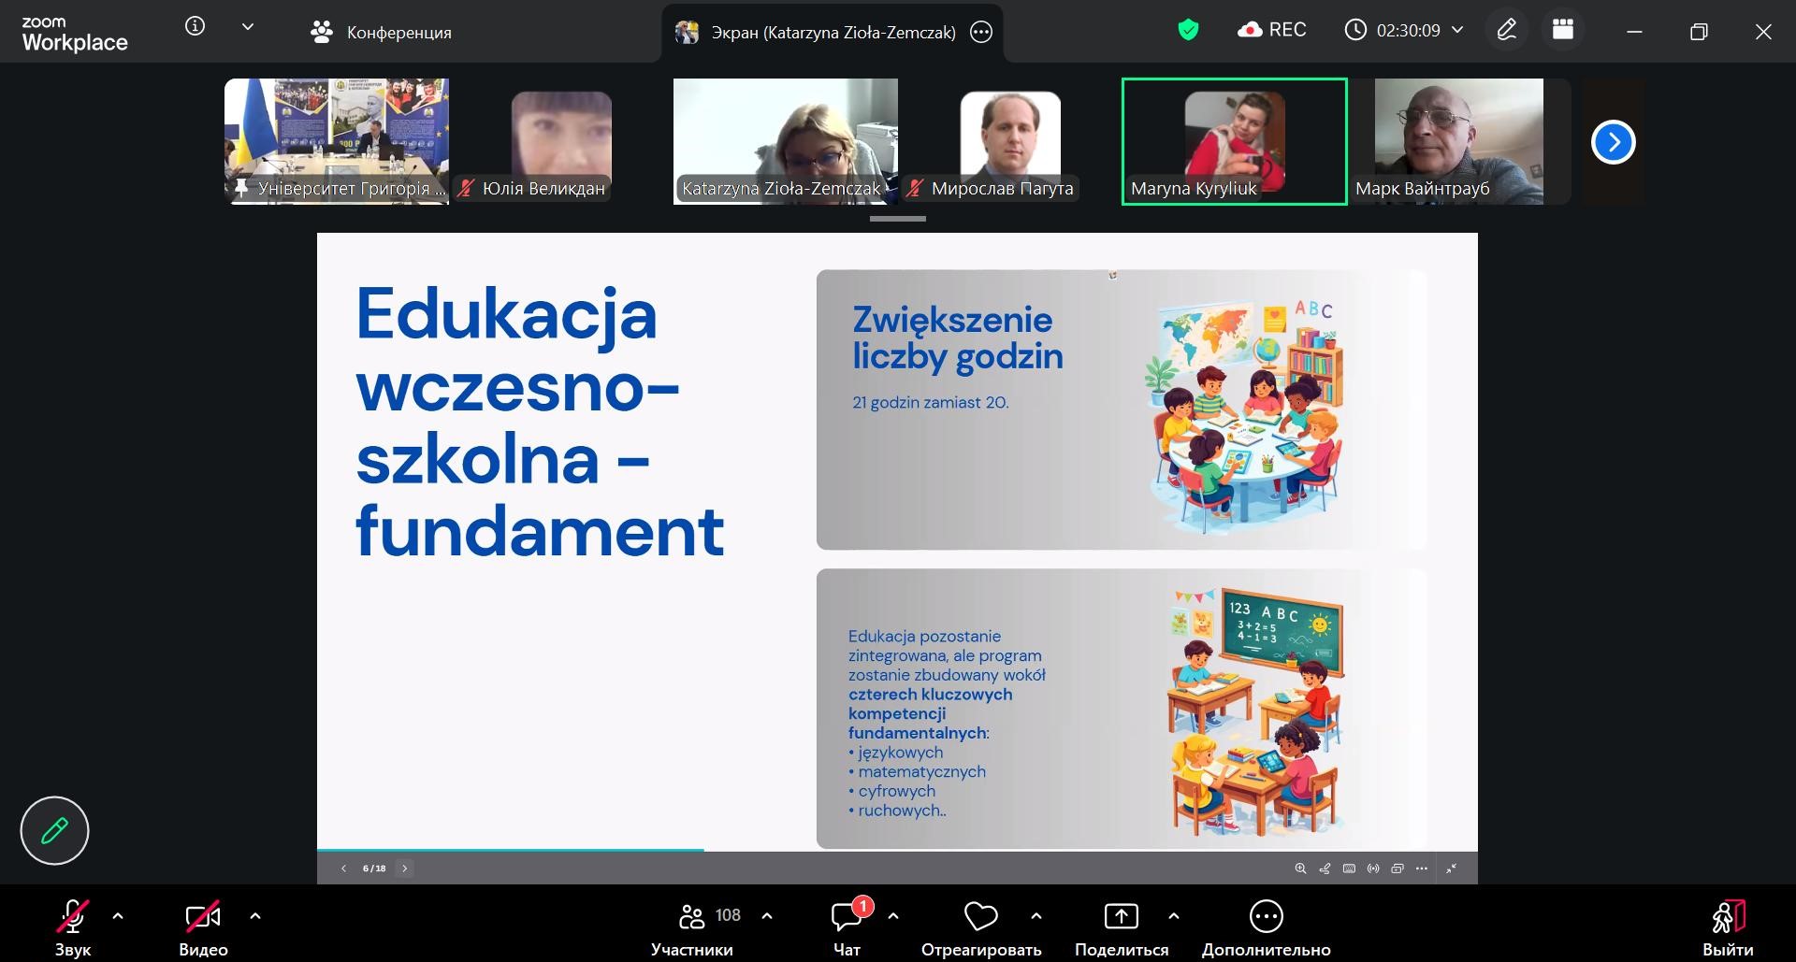Viewport: 1796px width, 962px height.
Task: Open the meeting information icon
Action: 195,27
